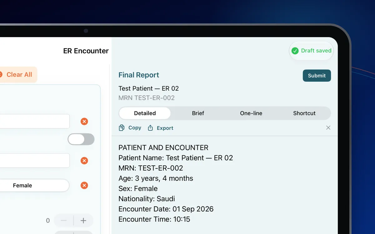
Task: Click the counter value 0
Action: (48, 221)
